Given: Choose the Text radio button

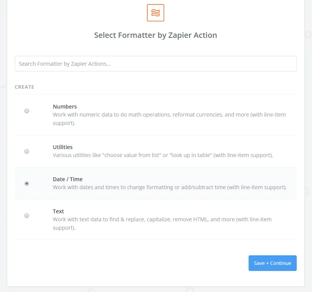Looking at the screenshot, I should tap(27, 216).
